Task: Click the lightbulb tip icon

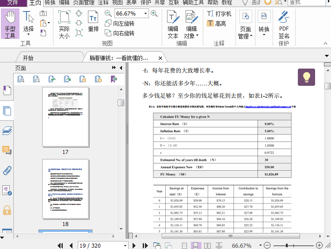Action: pyautogui.click(x=306, y=77)
